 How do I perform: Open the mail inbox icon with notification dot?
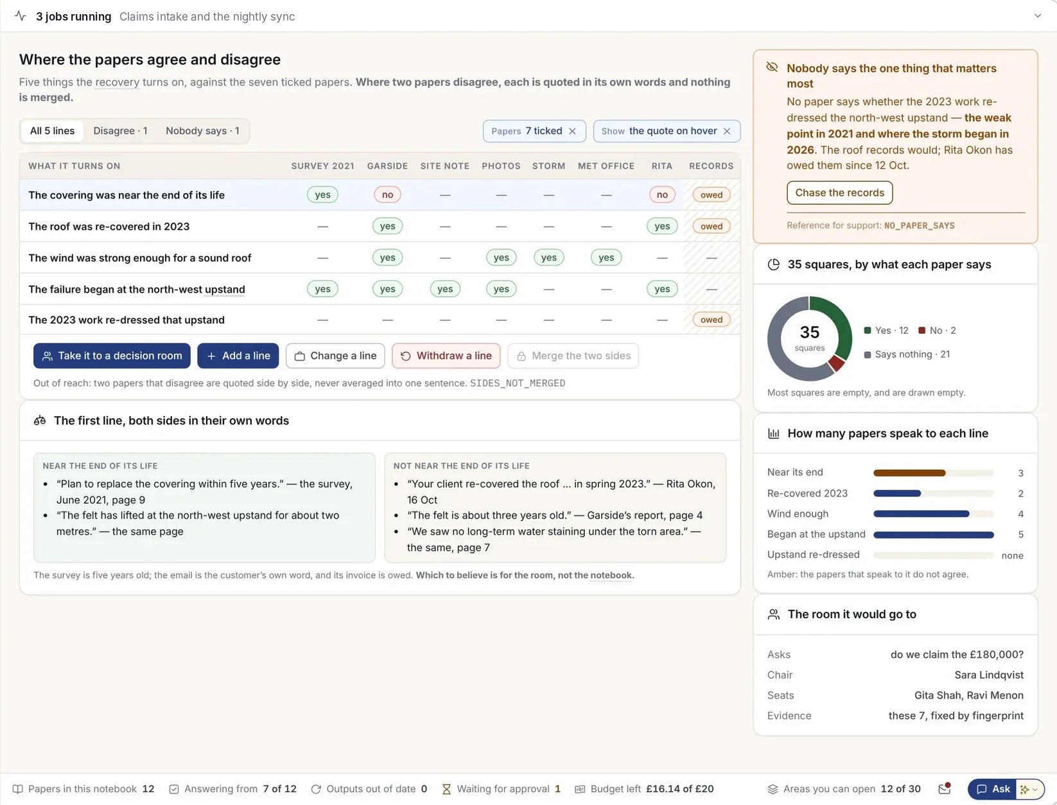click(x=945, y=788)
